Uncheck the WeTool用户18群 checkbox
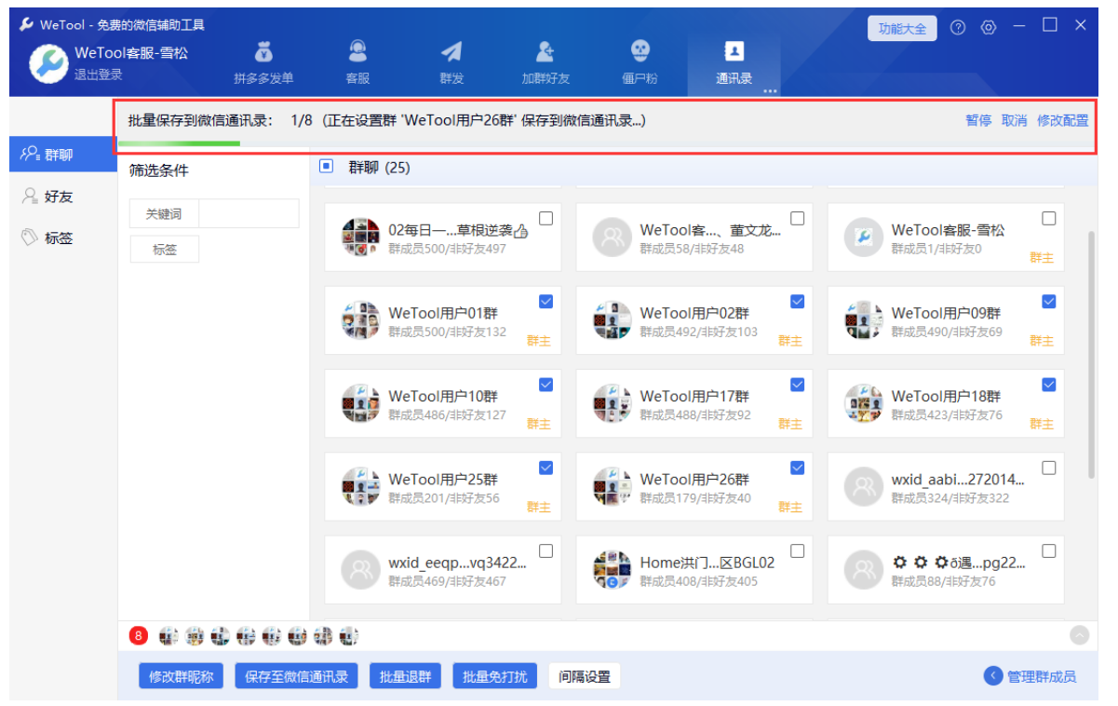Image resolution: width=1118 pixels, height=706 pixels. point(1048,384)
